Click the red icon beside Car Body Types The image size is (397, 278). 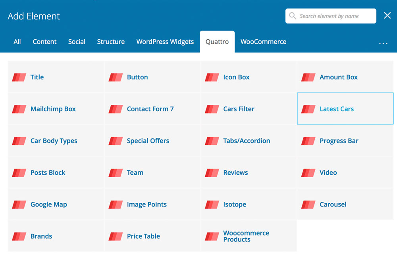click(19, 141)
